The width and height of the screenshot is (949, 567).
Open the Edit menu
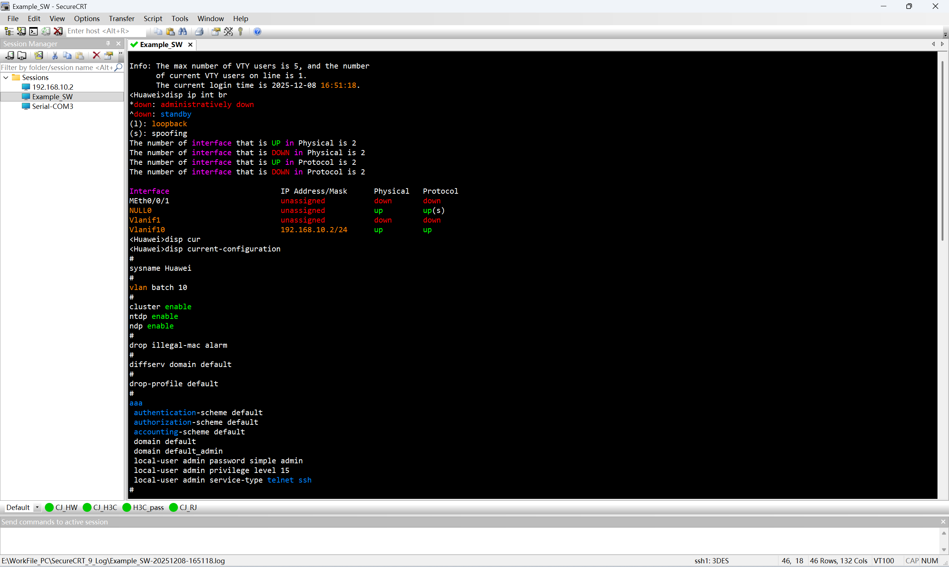[34, 19]
